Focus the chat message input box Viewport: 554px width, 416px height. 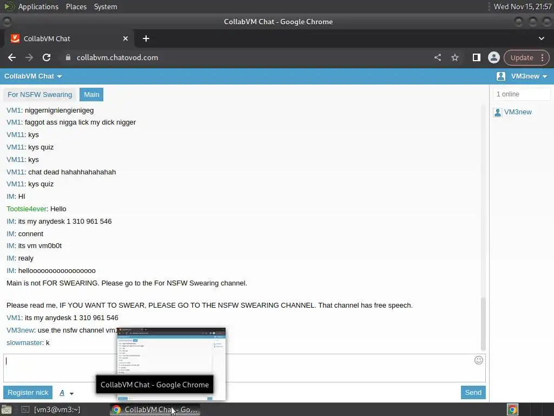click(245, 368)
